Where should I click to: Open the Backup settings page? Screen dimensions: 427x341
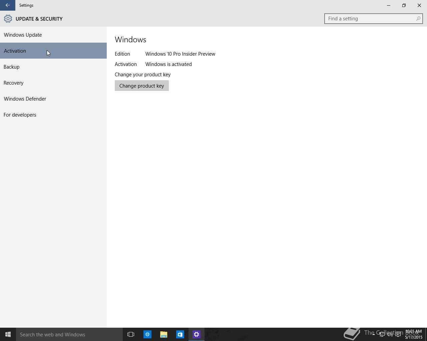click(53, 67)
